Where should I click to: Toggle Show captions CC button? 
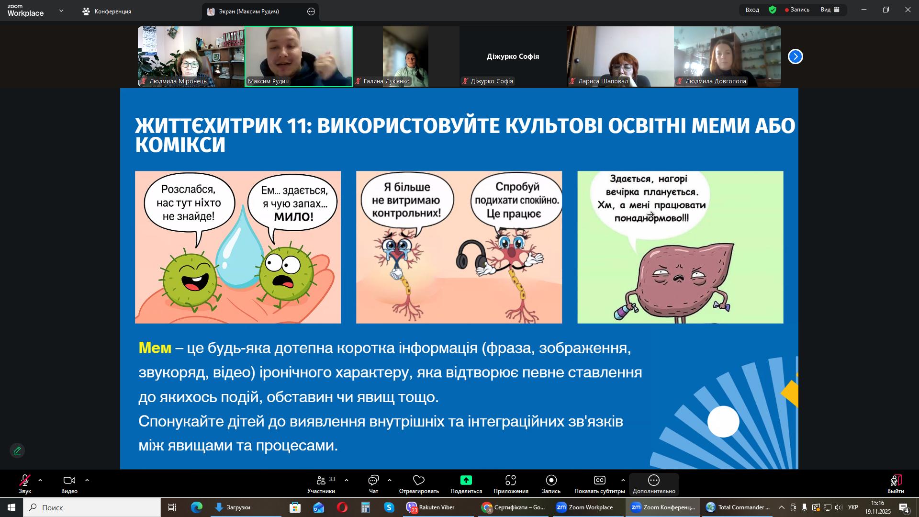(x=599, y=480)
